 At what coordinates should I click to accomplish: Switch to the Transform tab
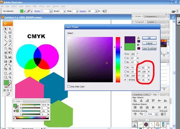138,95
